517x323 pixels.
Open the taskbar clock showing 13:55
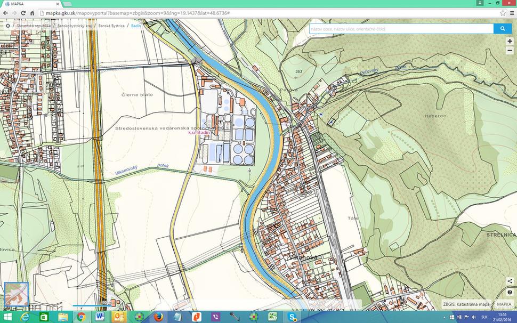click(x=502, y=317)
